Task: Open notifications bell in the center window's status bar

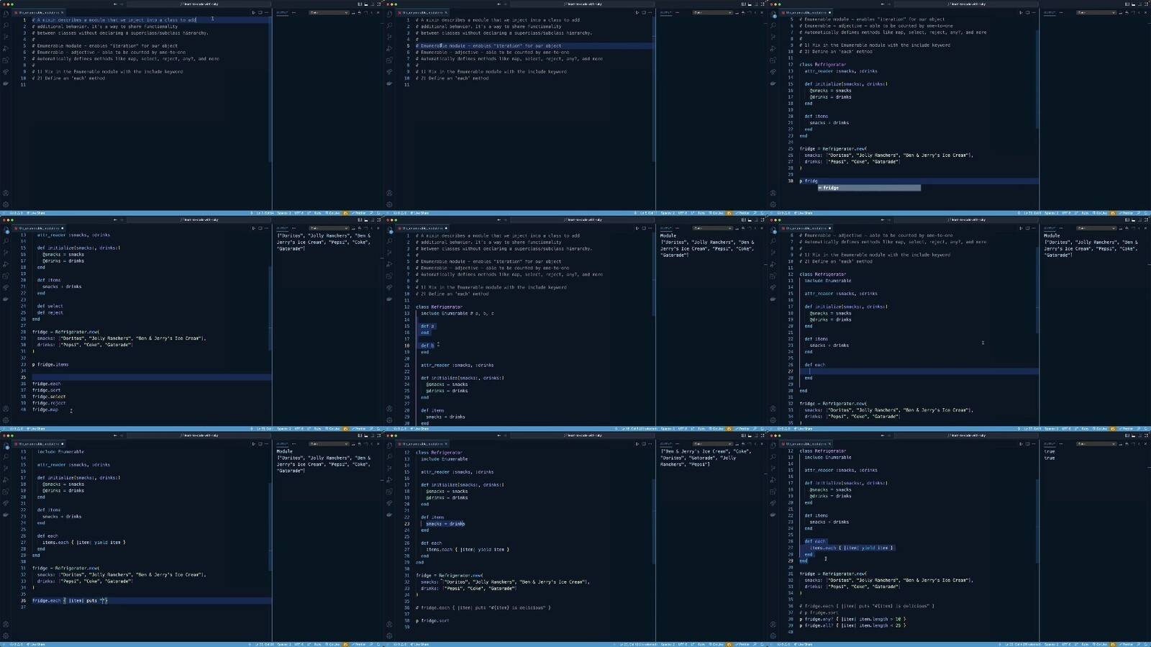Action: pos(762,428)
